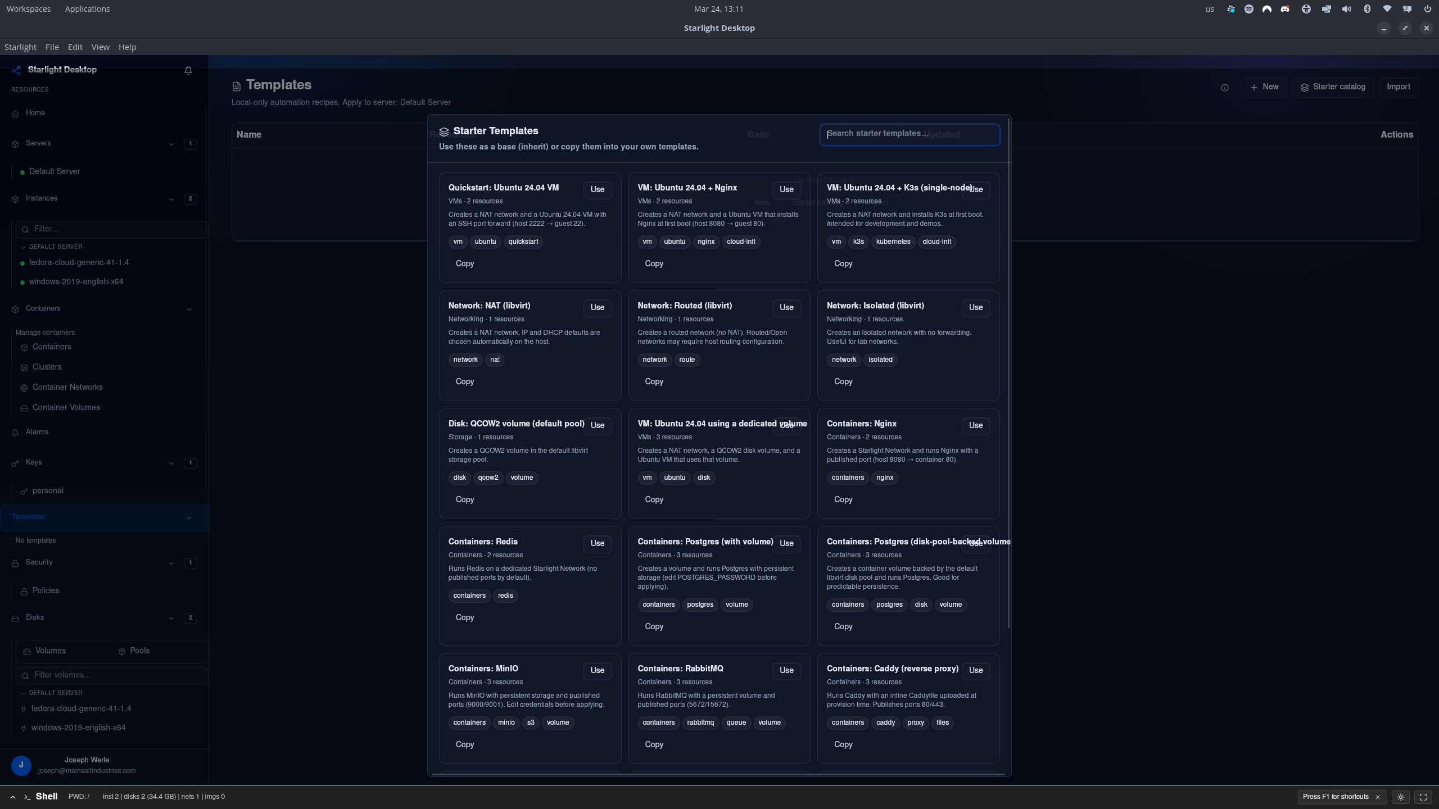Open the View menu
This screenshot has width=1439, height=809.
tap(101, 47)
